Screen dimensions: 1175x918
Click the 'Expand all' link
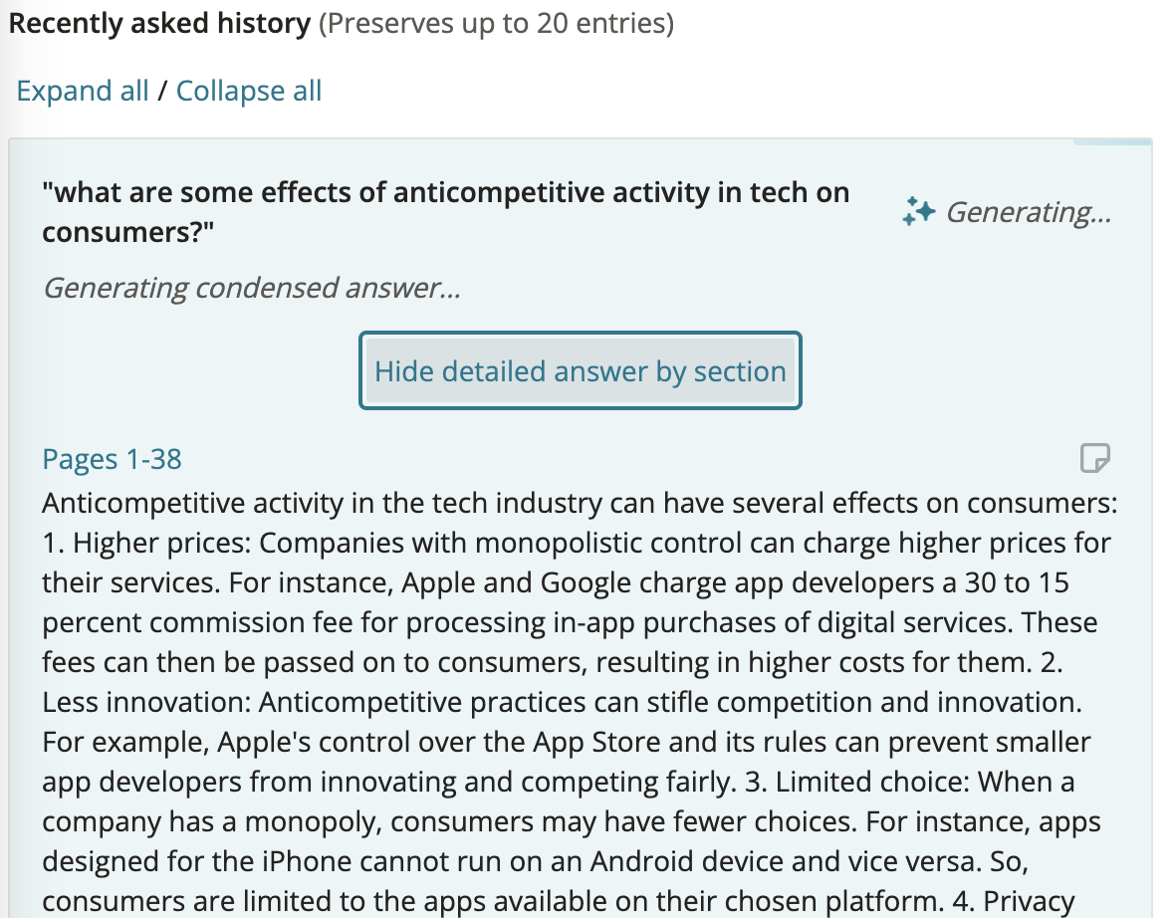point(83,91)
